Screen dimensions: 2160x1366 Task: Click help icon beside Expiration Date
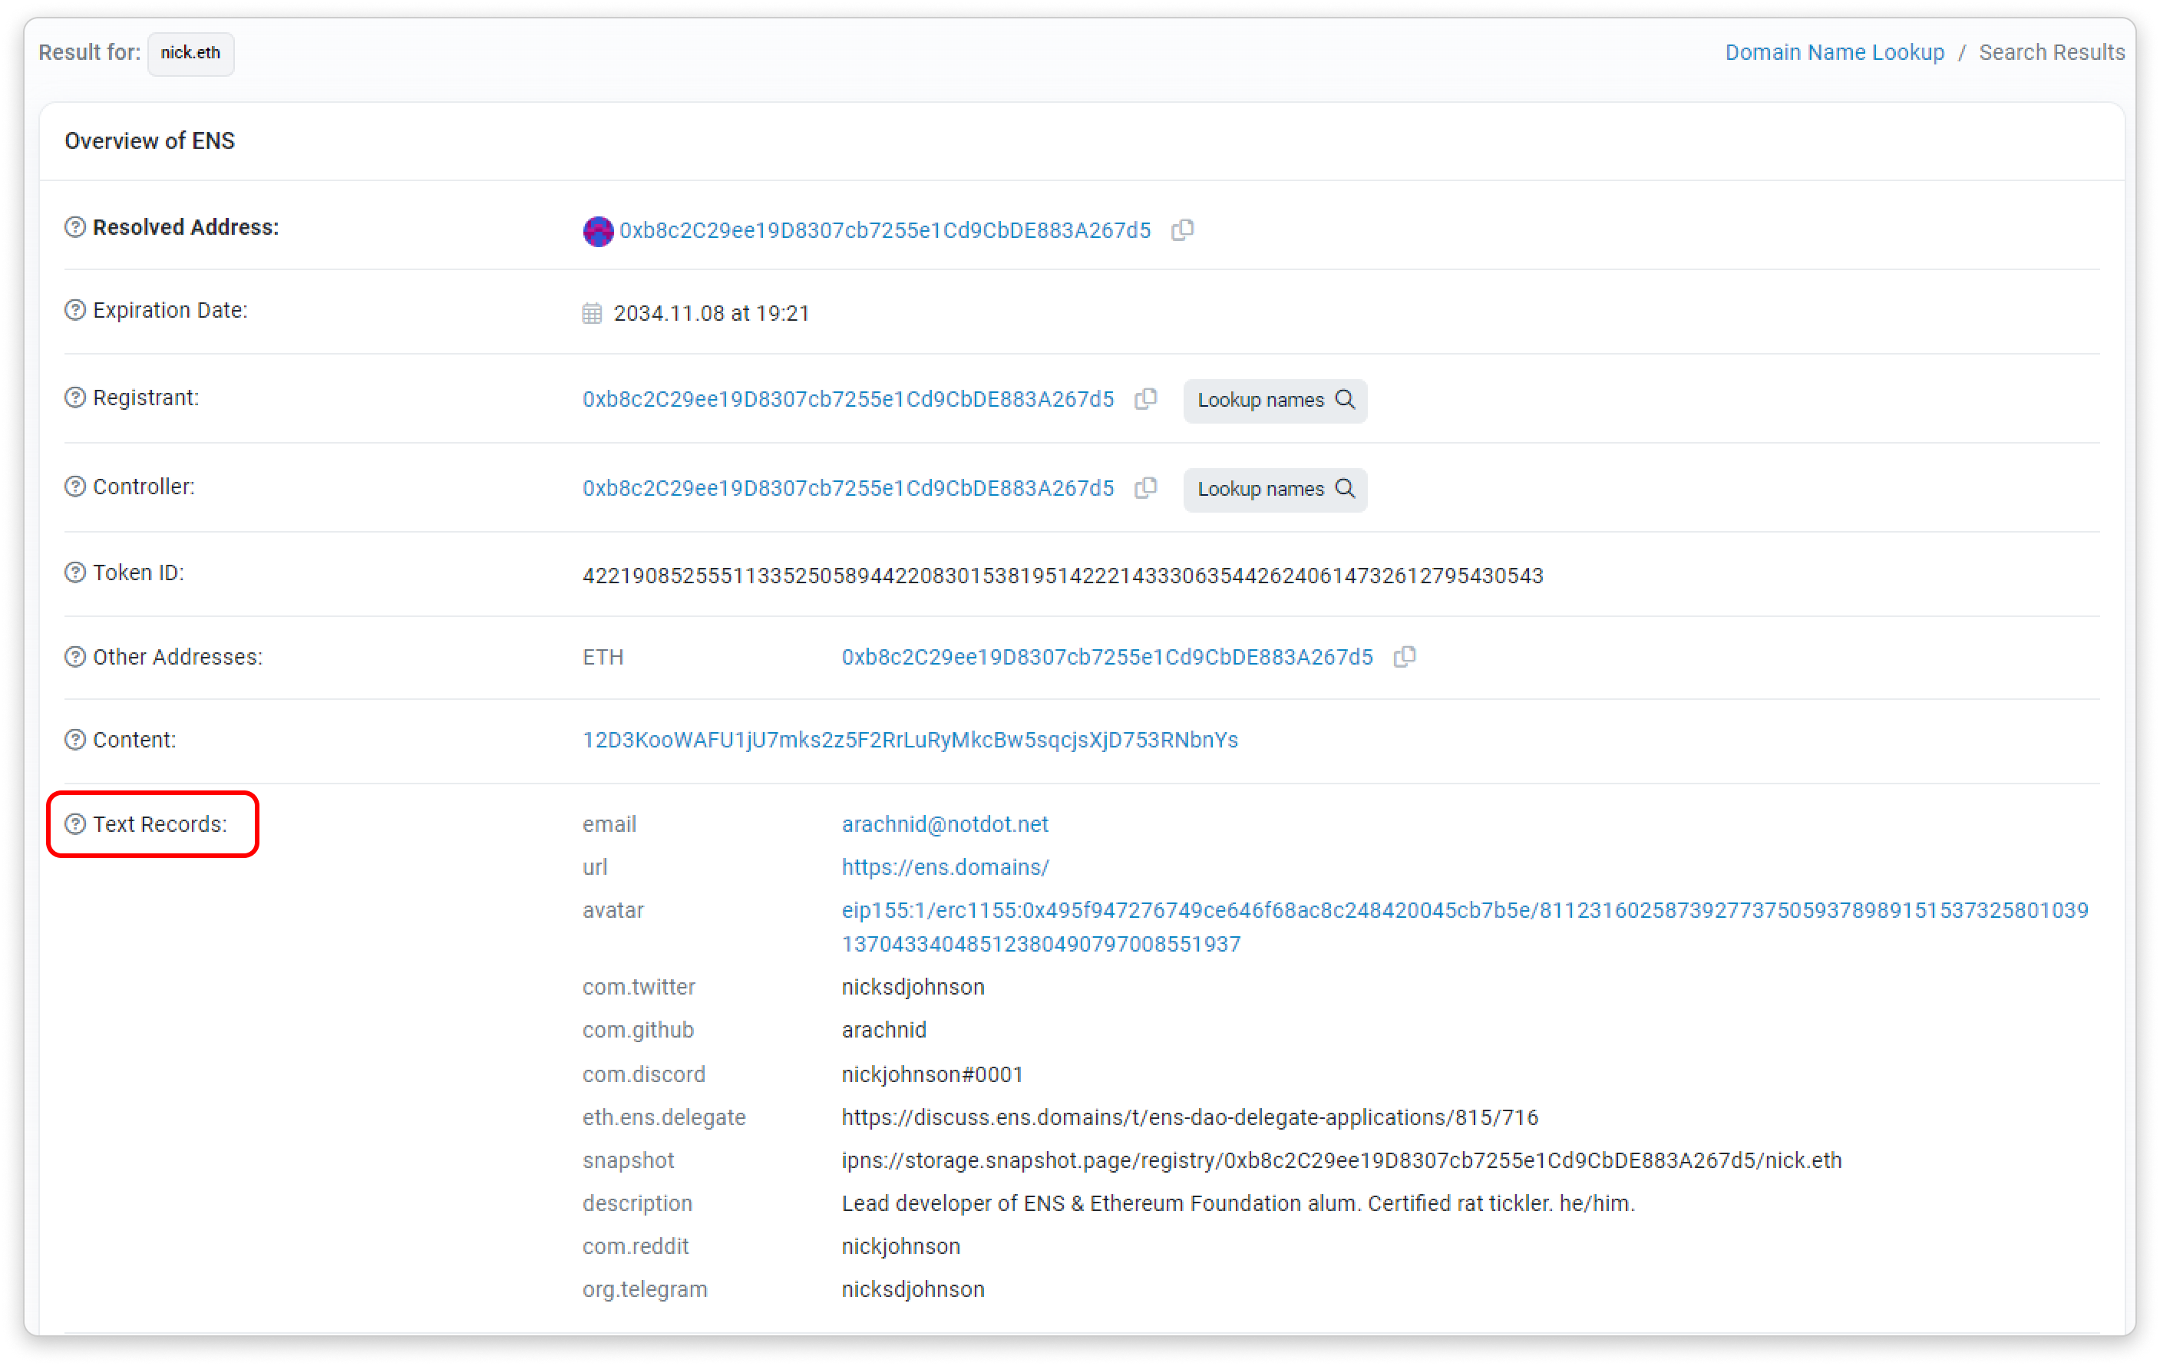75,310
